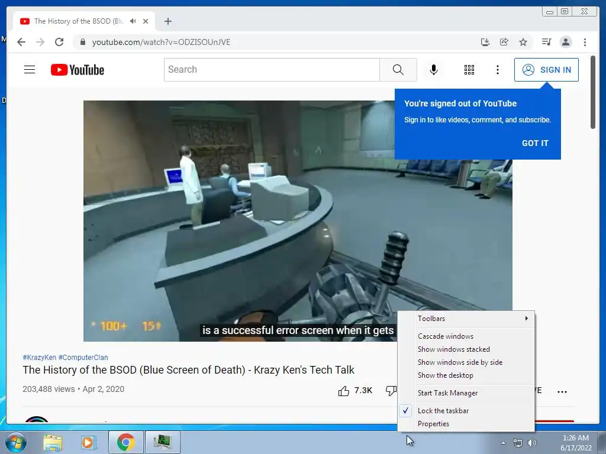Viewport: 606px width, 454px height.
Task: Launch Windows Media Player from the taskbar
Action: (89, 442)
